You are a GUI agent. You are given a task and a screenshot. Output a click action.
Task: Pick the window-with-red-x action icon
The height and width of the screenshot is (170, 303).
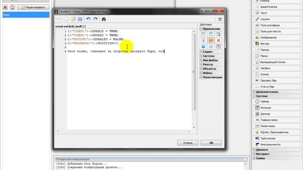coord(218,34)
